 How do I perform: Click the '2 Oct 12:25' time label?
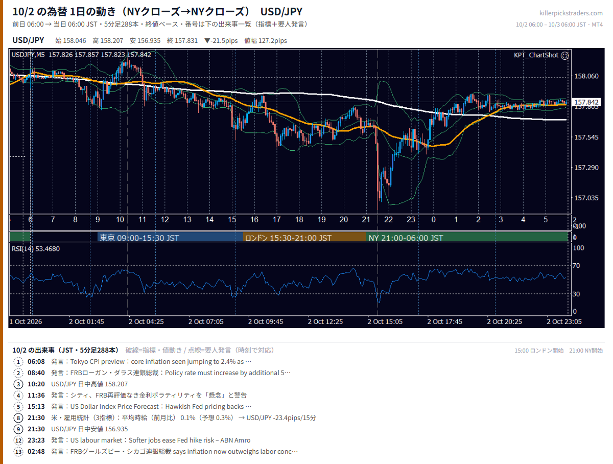[x=325, y=321]
